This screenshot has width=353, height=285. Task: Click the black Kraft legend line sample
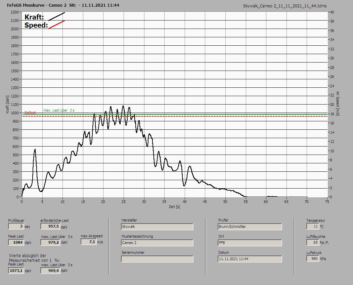(56, 16)
